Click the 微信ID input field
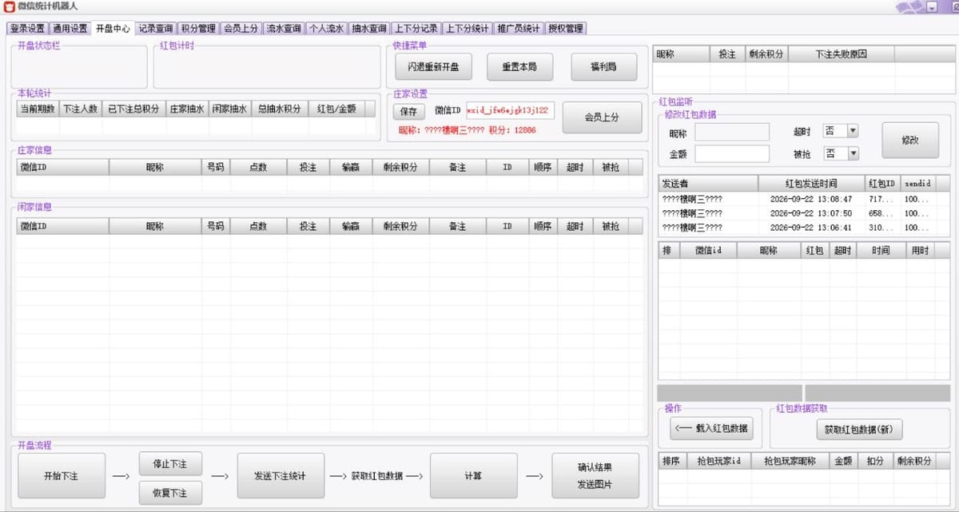This screenshot has height=512, width=959. point(510,111)
